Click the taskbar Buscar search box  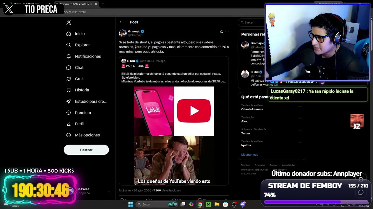pos(157,204)
